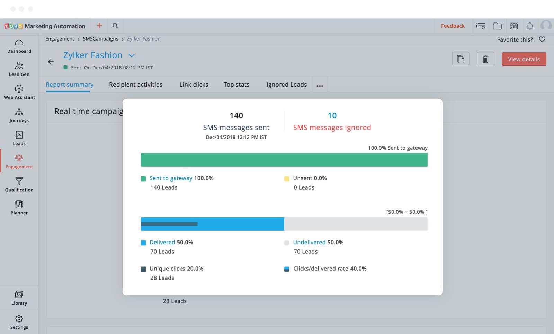Click the search magnifier icon

pyautogui.click(x=116, y=26)
